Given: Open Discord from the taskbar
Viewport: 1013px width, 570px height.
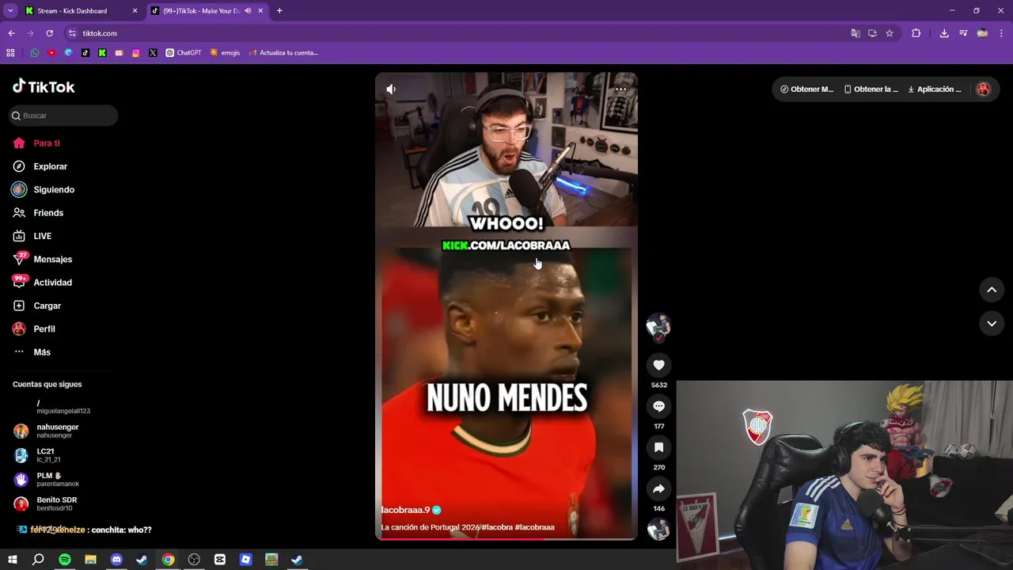Looking at the screenshot, I should 116,560.
